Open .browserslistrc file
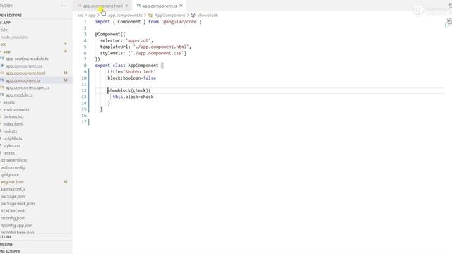The image size is (452, 254). coord(14,160)
